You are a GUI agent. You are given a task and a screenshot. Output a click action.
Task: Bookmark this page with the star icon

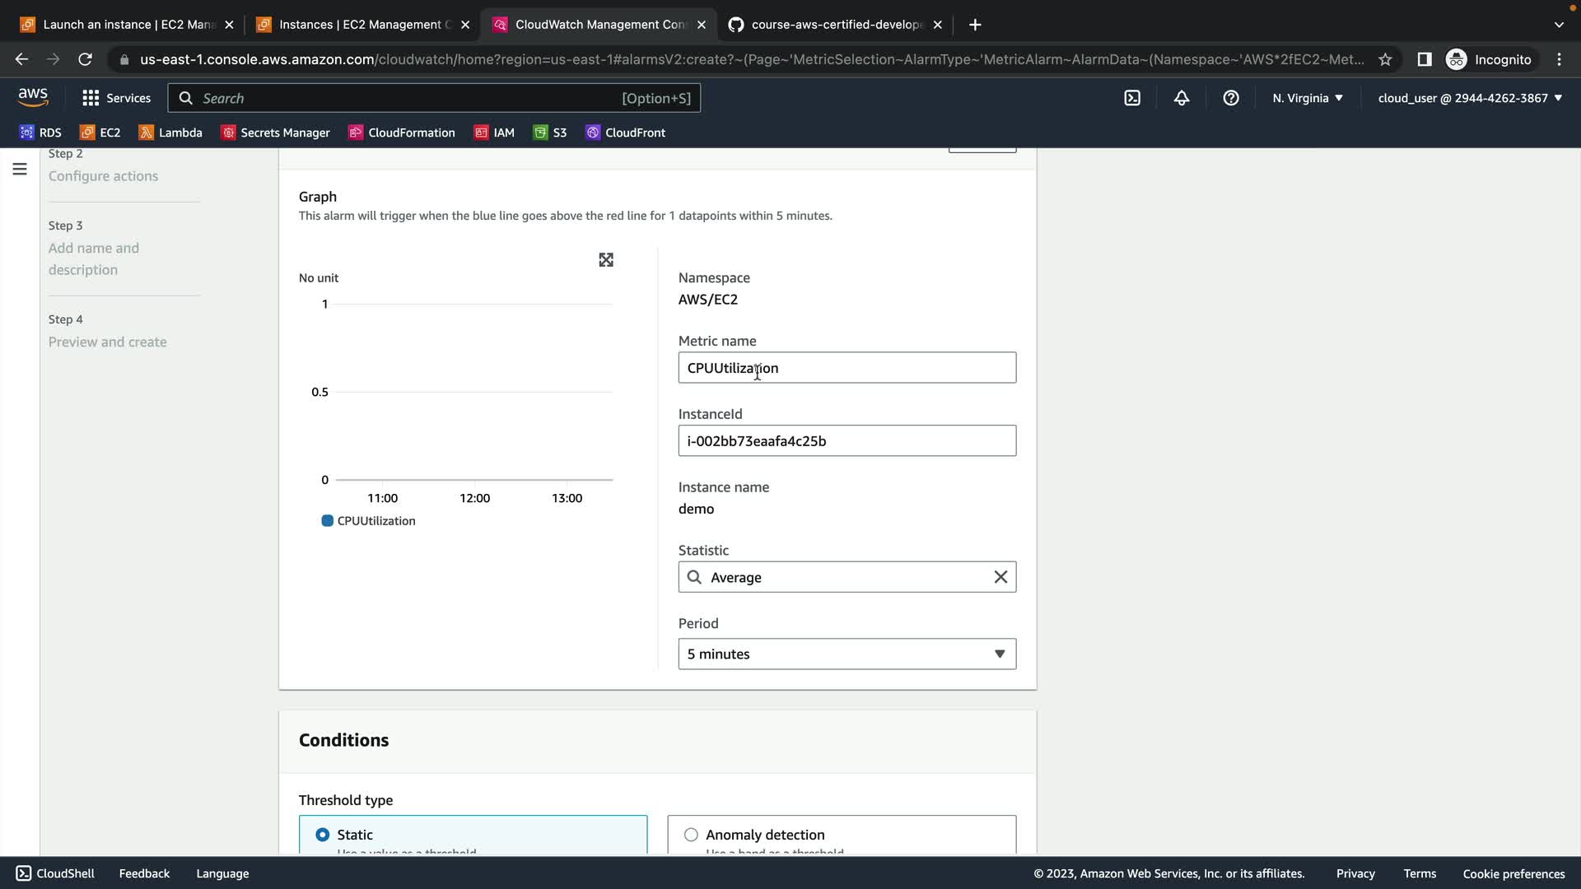click(1385, 59)
